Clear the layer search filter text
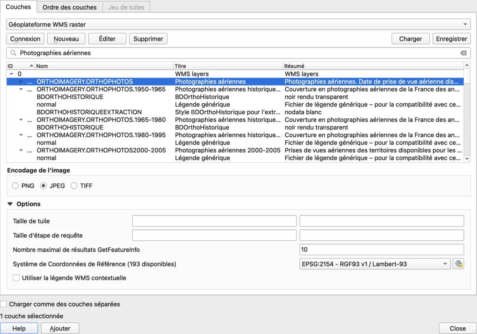Image resolution: width=477 pixels, height=334 pixels. coord(463,53)
